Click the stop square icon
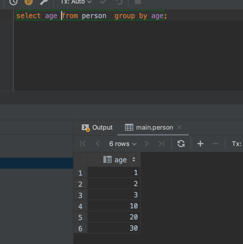This screenshot has height=244, width=243. tap(138, 2)
